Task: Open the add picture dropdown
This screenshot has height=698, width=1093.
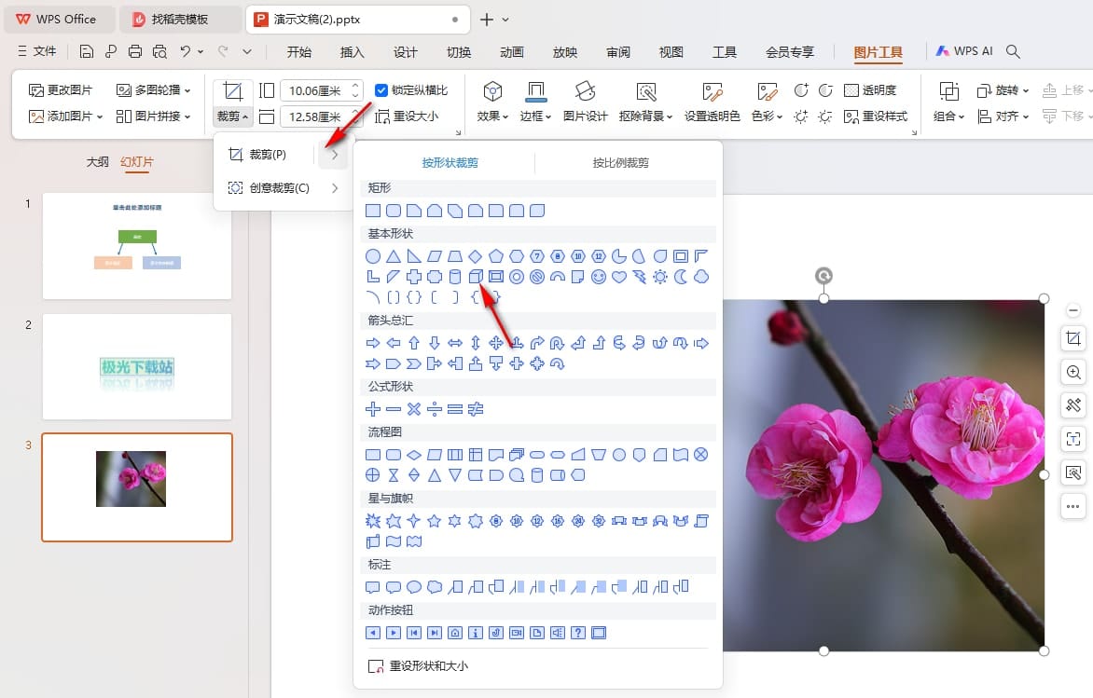Action: click(65, 116)
